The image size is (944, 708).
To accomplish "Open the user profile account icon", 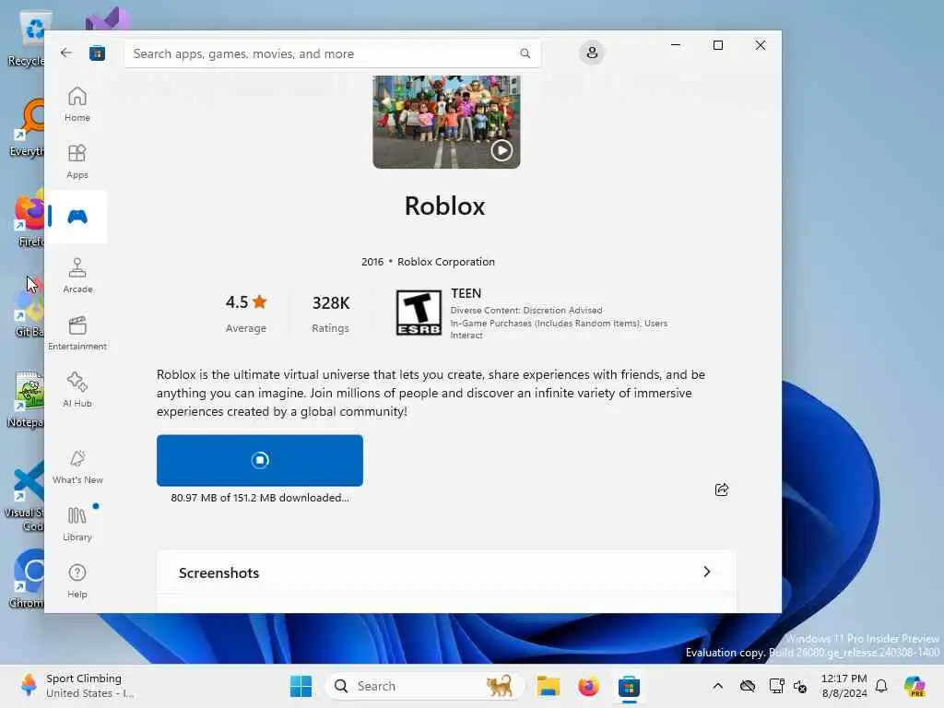I will point(592,53).
